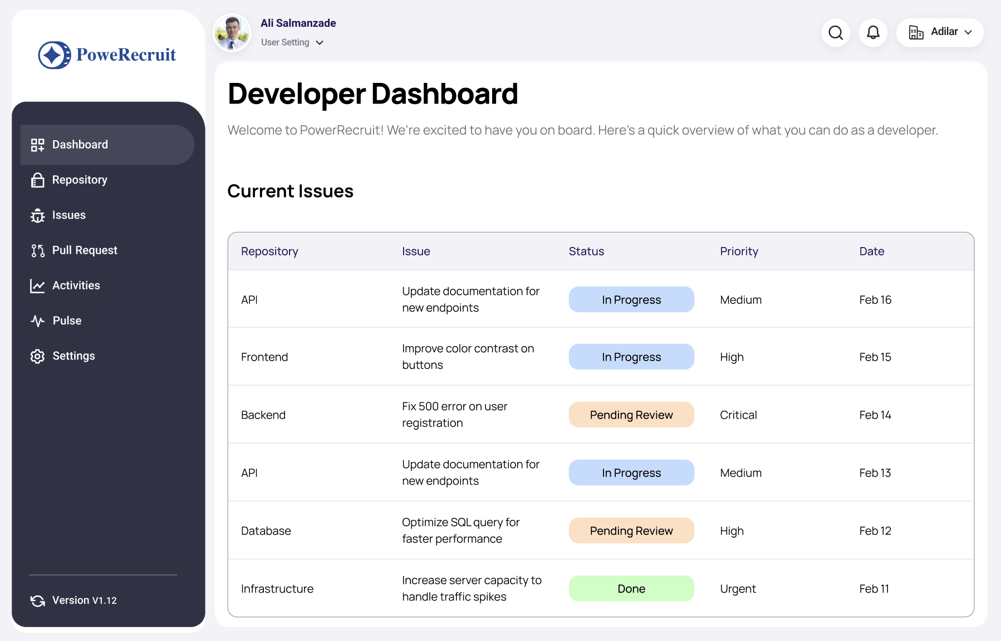Open the Adilar organization dropdown

(x=940, y=33)
